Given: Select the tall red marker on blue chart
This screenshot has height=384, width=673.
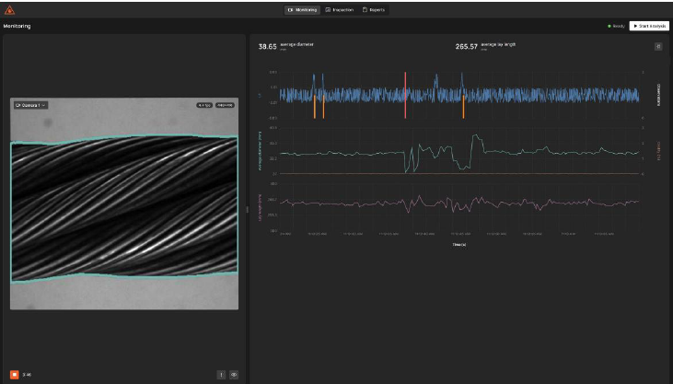Looking at the screenshot, I should click(x=405, y=95).
